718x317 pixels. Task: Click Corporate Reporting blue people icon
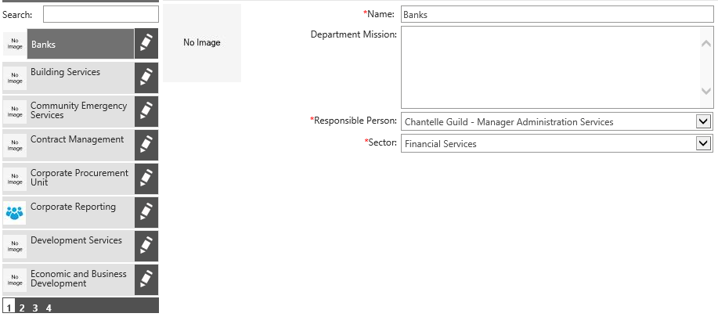pyautogui.click(x=15, y=212)
